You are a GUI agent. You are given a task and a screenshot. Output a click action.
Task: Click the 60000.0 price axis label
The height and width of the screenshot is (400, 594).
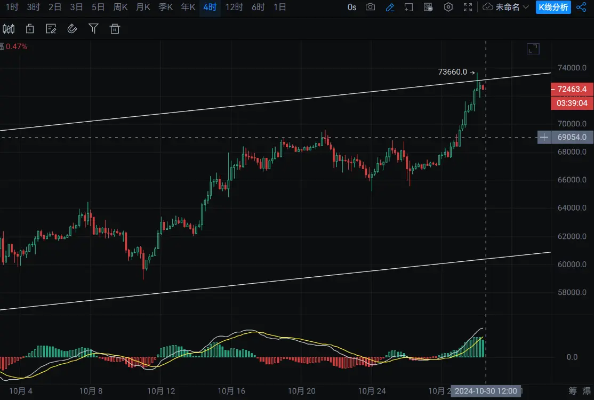(x=572, y=264)
